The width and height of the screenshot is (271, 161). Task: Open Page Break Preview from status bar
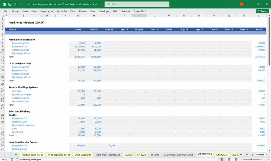pyautogui.click(x=236, y=159)
